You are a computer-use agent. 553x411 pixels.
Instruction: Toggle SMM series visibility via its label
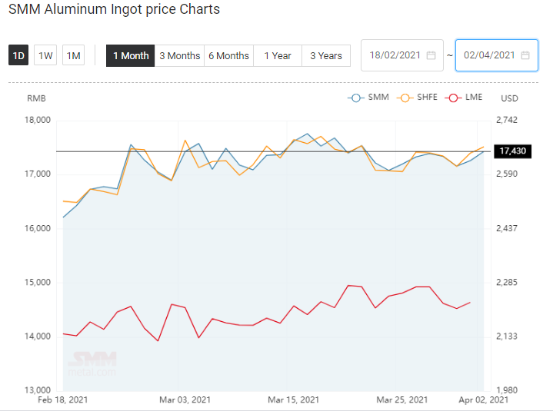tap(378, 97)
